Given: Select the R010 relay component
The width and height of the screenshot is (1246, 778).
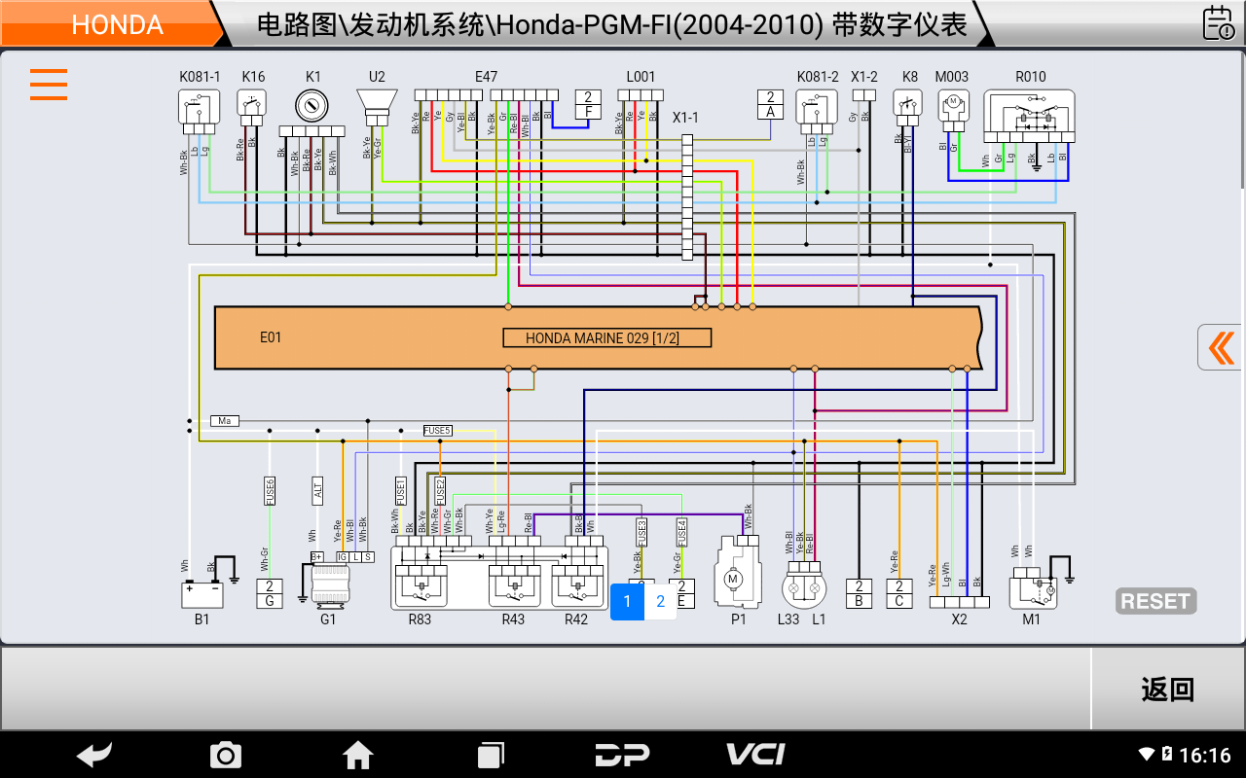Looking at the screenshot, I should (x=1029, y=118).
